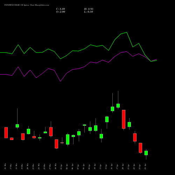
Task: Click the 17 Apr date label
Action: click(117, 167)
